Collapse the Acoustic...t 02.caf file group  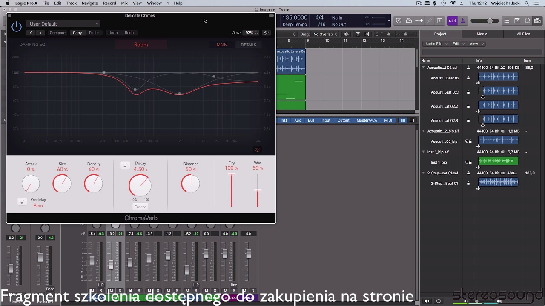pos(423,68)
